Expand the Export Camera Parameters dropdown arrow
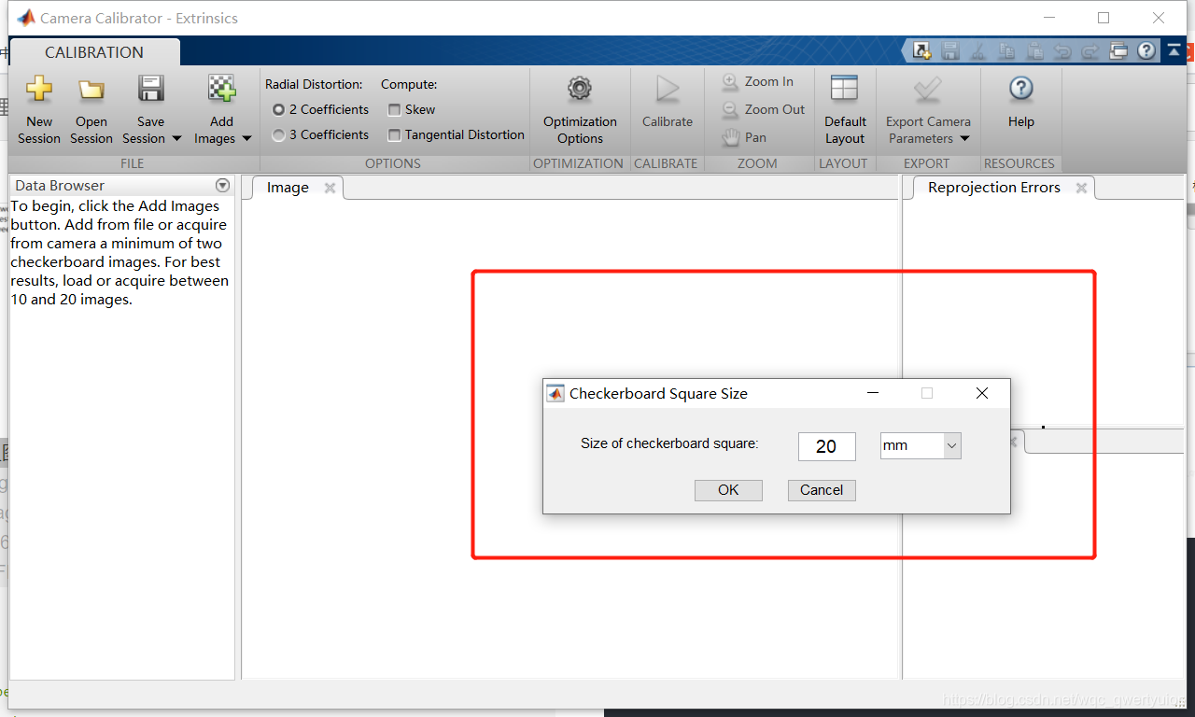Image resolution: width=1195 pixels, height=717 pixels. pos(964,138)
